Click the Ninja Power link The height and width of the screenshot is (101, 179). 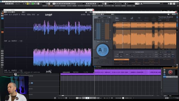pyautogui.click(x=76, y=72)
